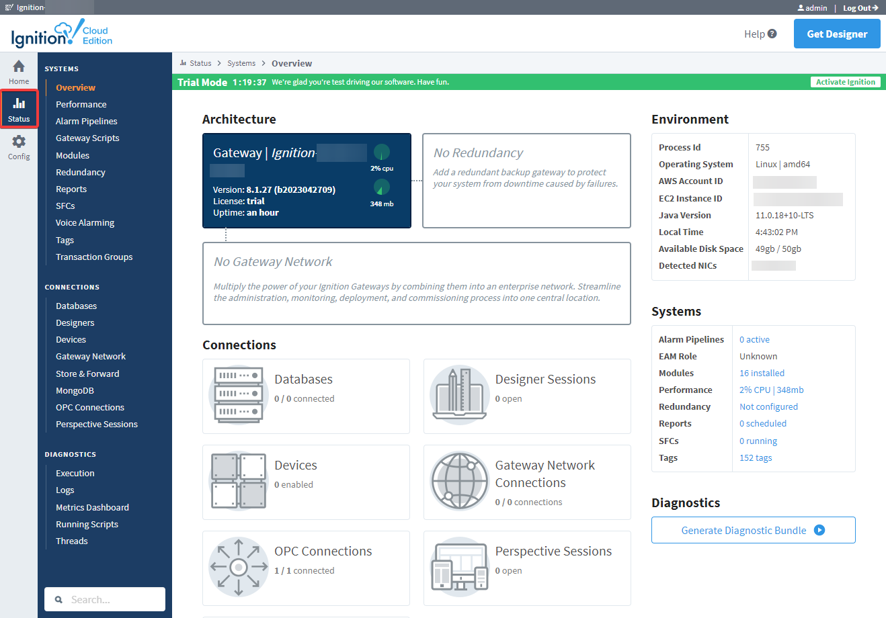Screen dimensions: 886x618
Task: Click the Gateway Network globe icon
Action: [x=459, y=480]
